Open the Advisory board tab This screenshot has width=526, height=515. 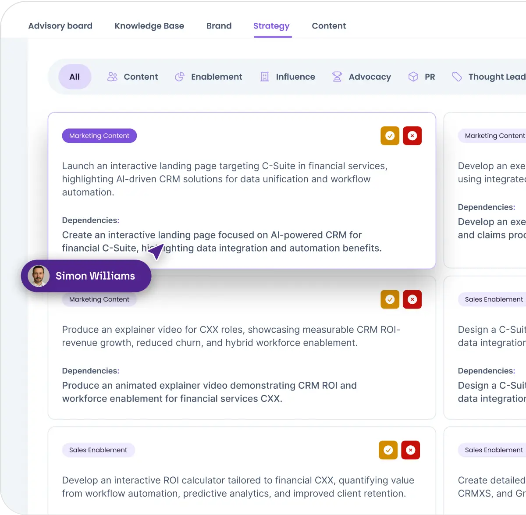(60, 26)
